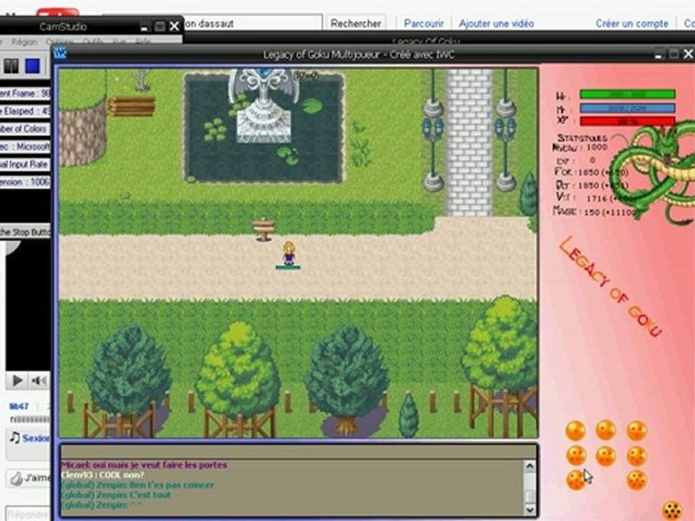Click the 'Mage : 150' stat line
This screenshot has width=695, height=521.
coord(595,212)
